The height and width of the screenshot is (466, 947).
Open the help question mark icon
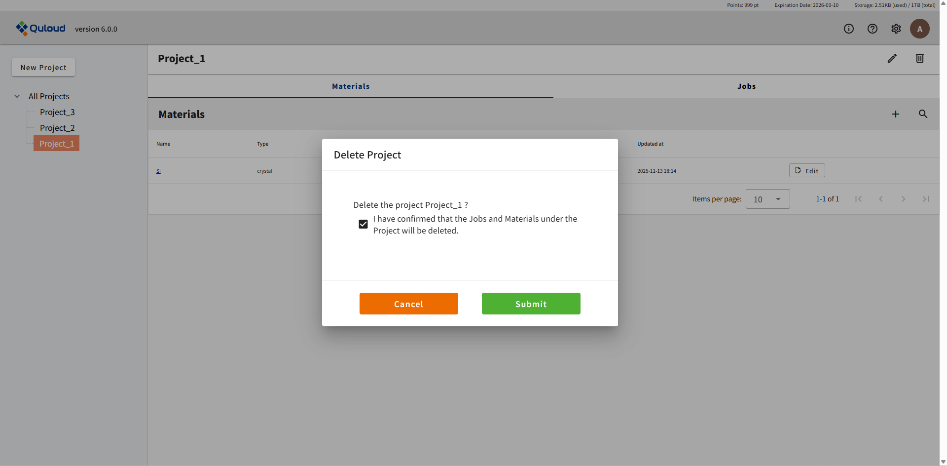872,29
